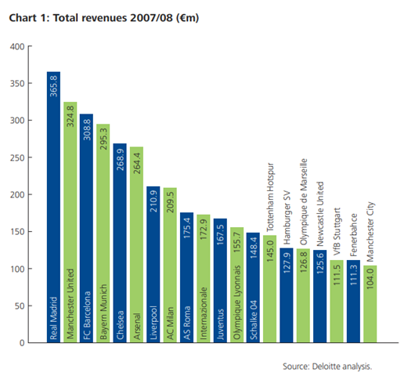Select the Internazionale bar labeled 172.9

[204, 279]
